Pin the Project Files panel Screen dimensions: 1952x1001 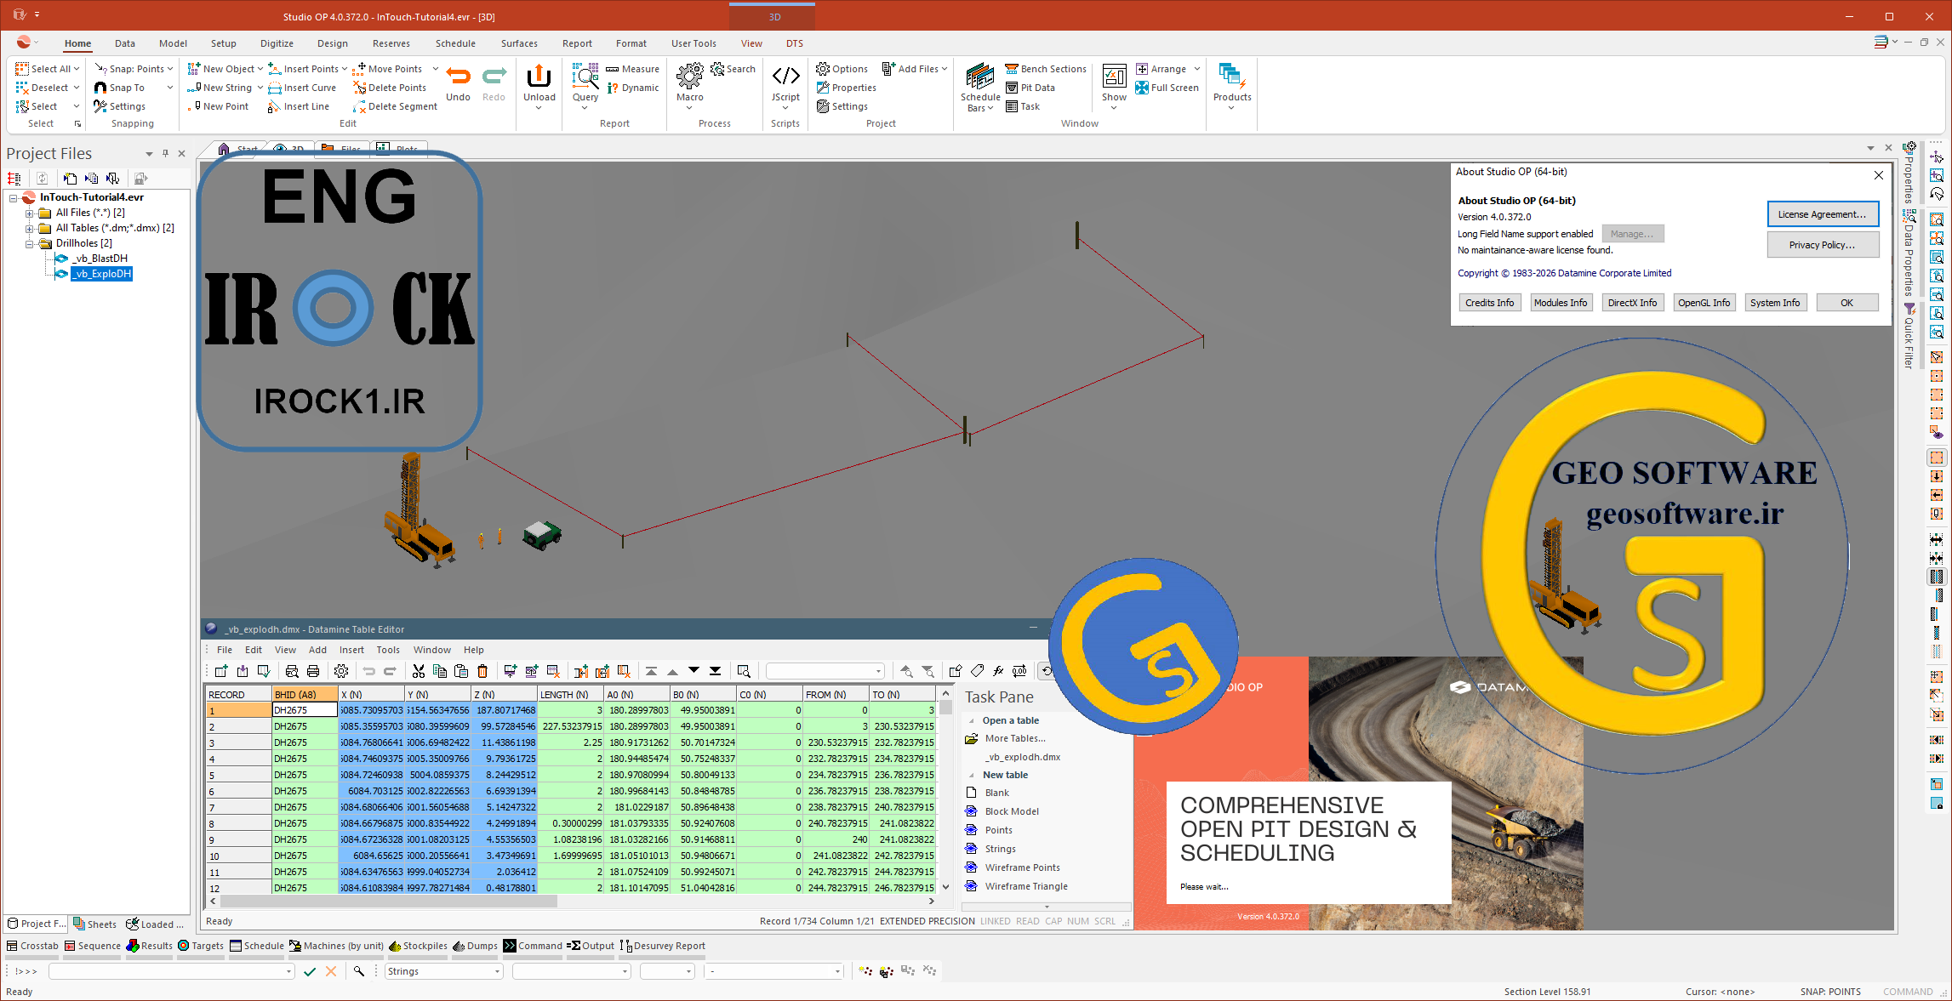point(165,154)
